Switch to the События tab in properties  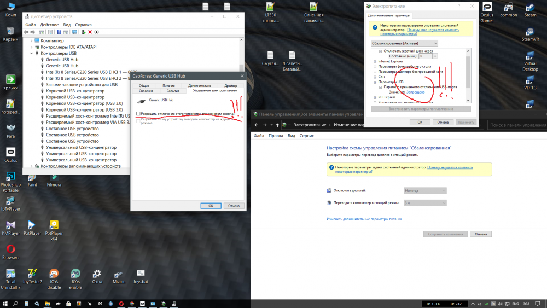point(173,91)
